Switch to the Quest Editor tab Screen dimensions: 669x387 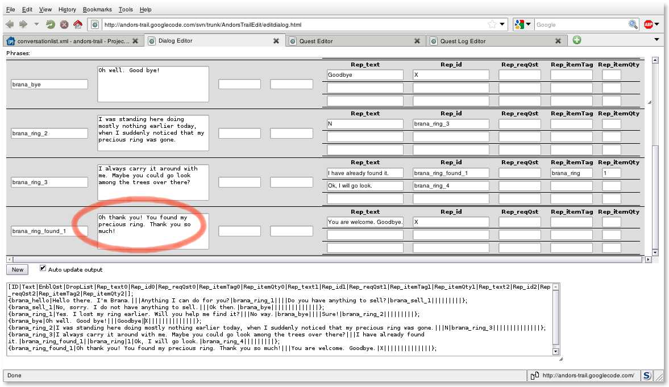316,41
